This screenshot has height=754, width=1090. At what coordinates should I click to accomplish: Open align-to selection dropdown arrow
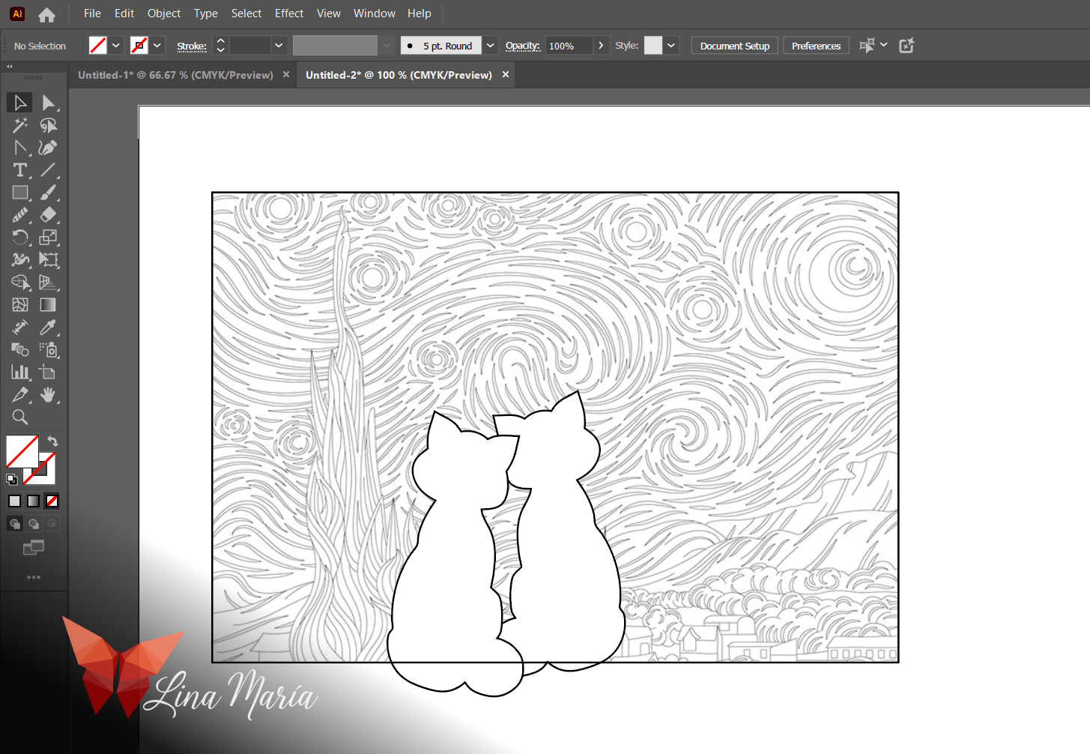884,45
